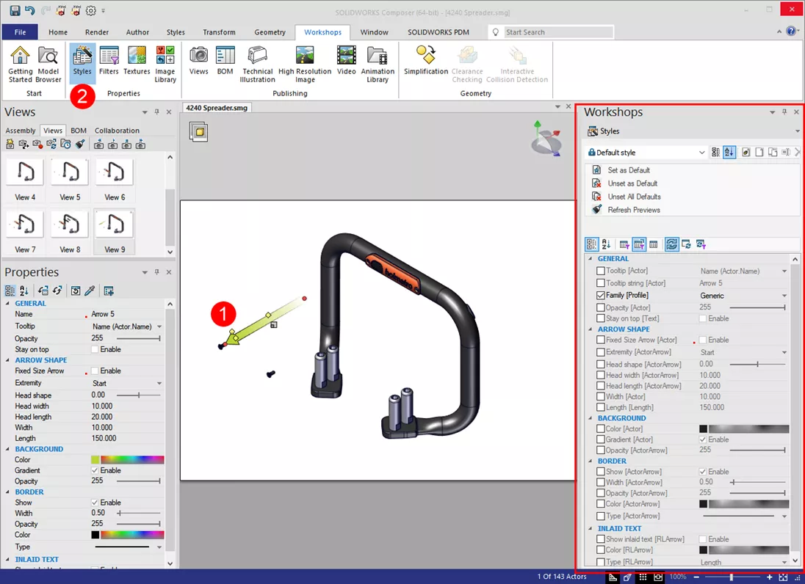Screen dimensions: 805x584
Task: Open the Animation Library workshop
Action: click(378, 64)
